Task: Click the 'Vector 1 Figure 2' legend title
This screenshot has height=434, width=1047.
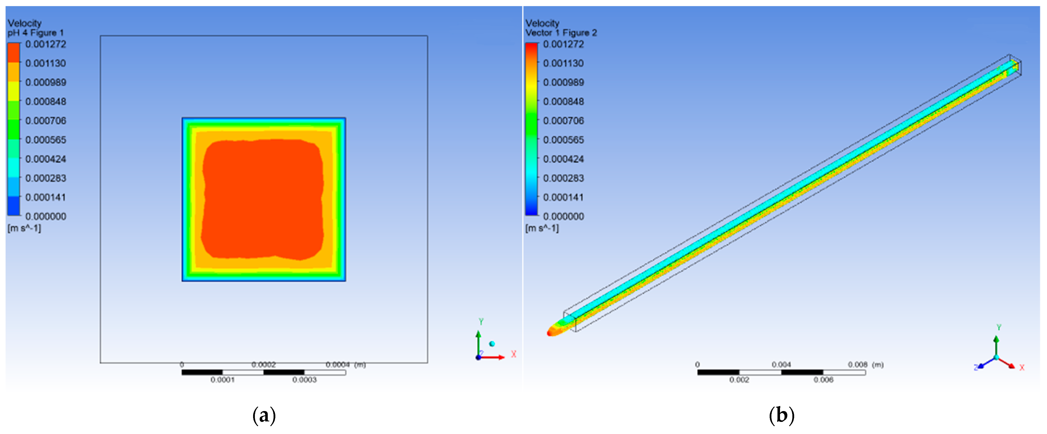Action: tap(561, 33)
